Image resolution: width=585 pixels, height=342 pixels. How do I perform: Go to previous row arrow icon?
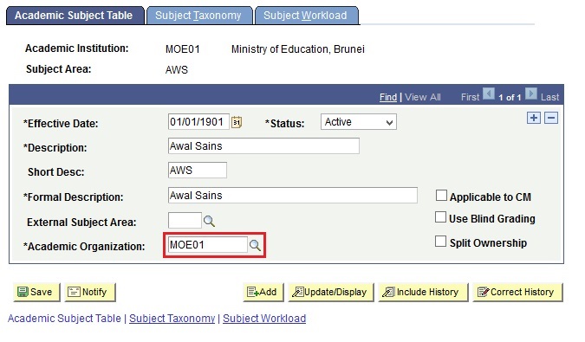(x=489, y=94)
